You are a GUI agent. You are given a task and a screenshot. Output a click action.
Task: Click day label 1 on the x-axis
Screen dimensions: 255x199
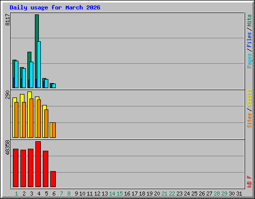click(x=16, y=194)
